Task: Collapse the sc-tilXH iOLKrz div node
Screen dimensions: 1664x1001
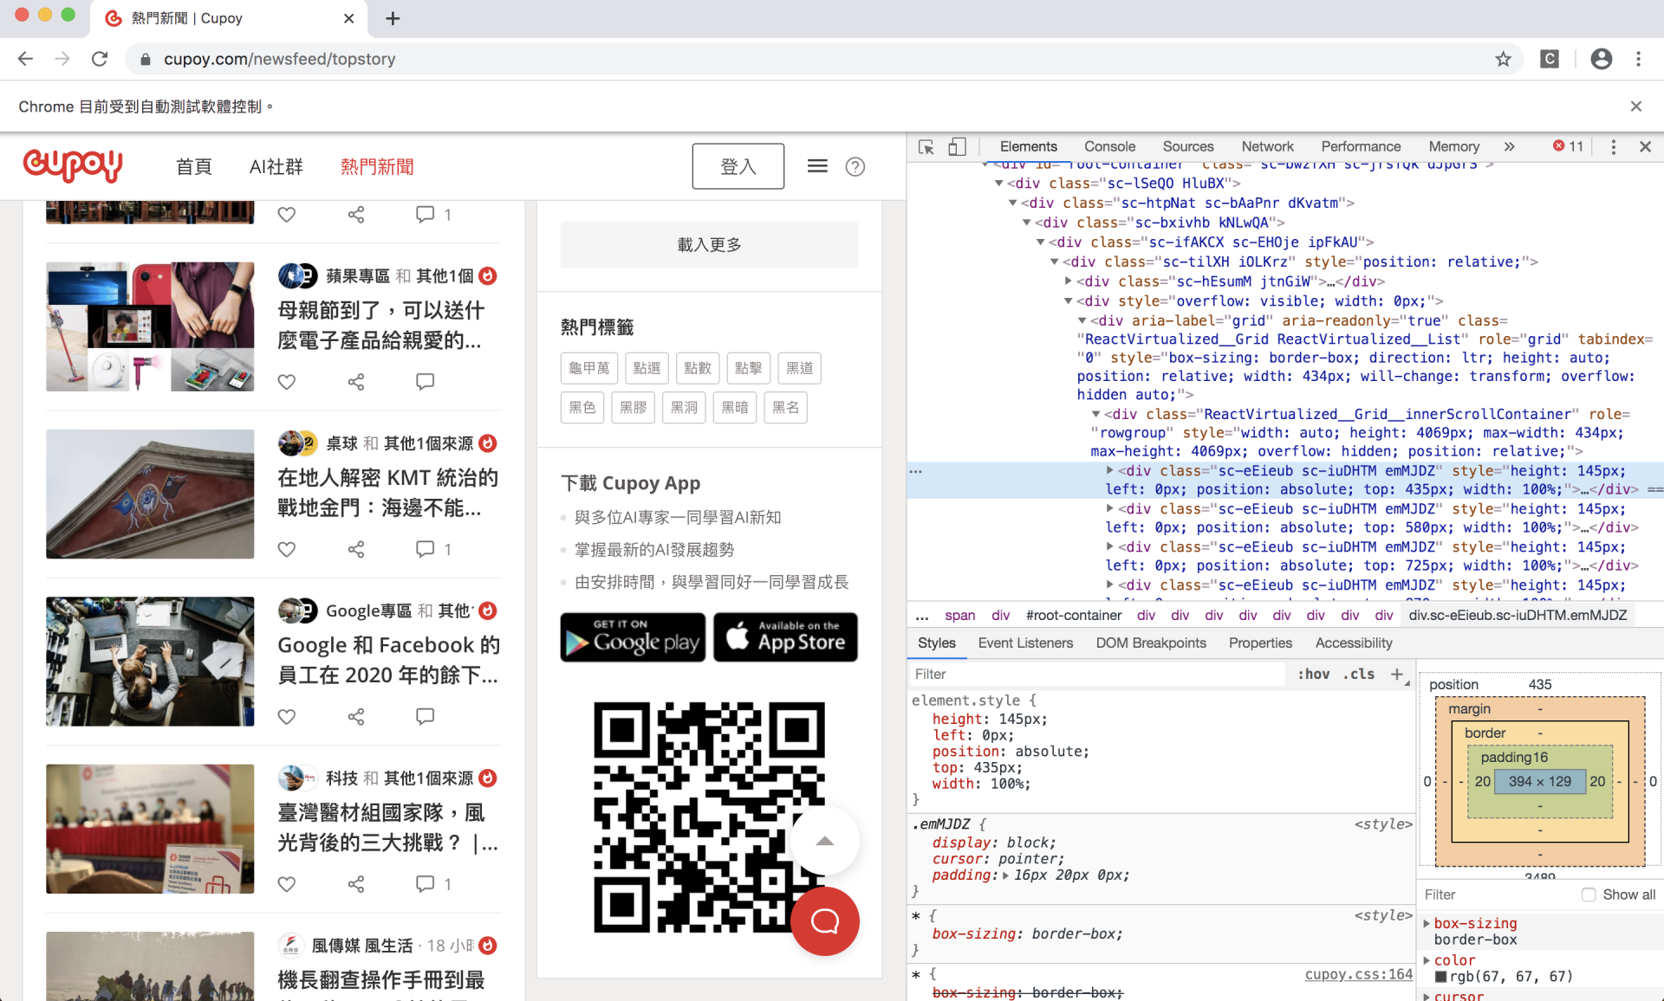Action: (x=1055, y=262)
